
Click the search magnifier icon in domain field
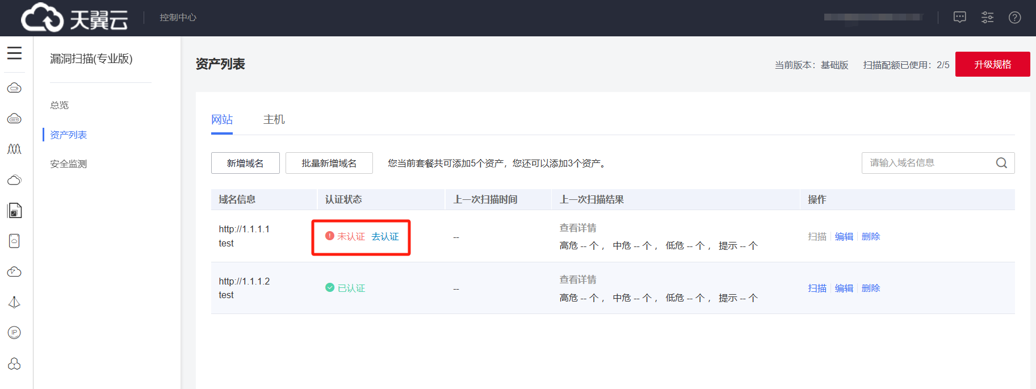pos(1001,163)
